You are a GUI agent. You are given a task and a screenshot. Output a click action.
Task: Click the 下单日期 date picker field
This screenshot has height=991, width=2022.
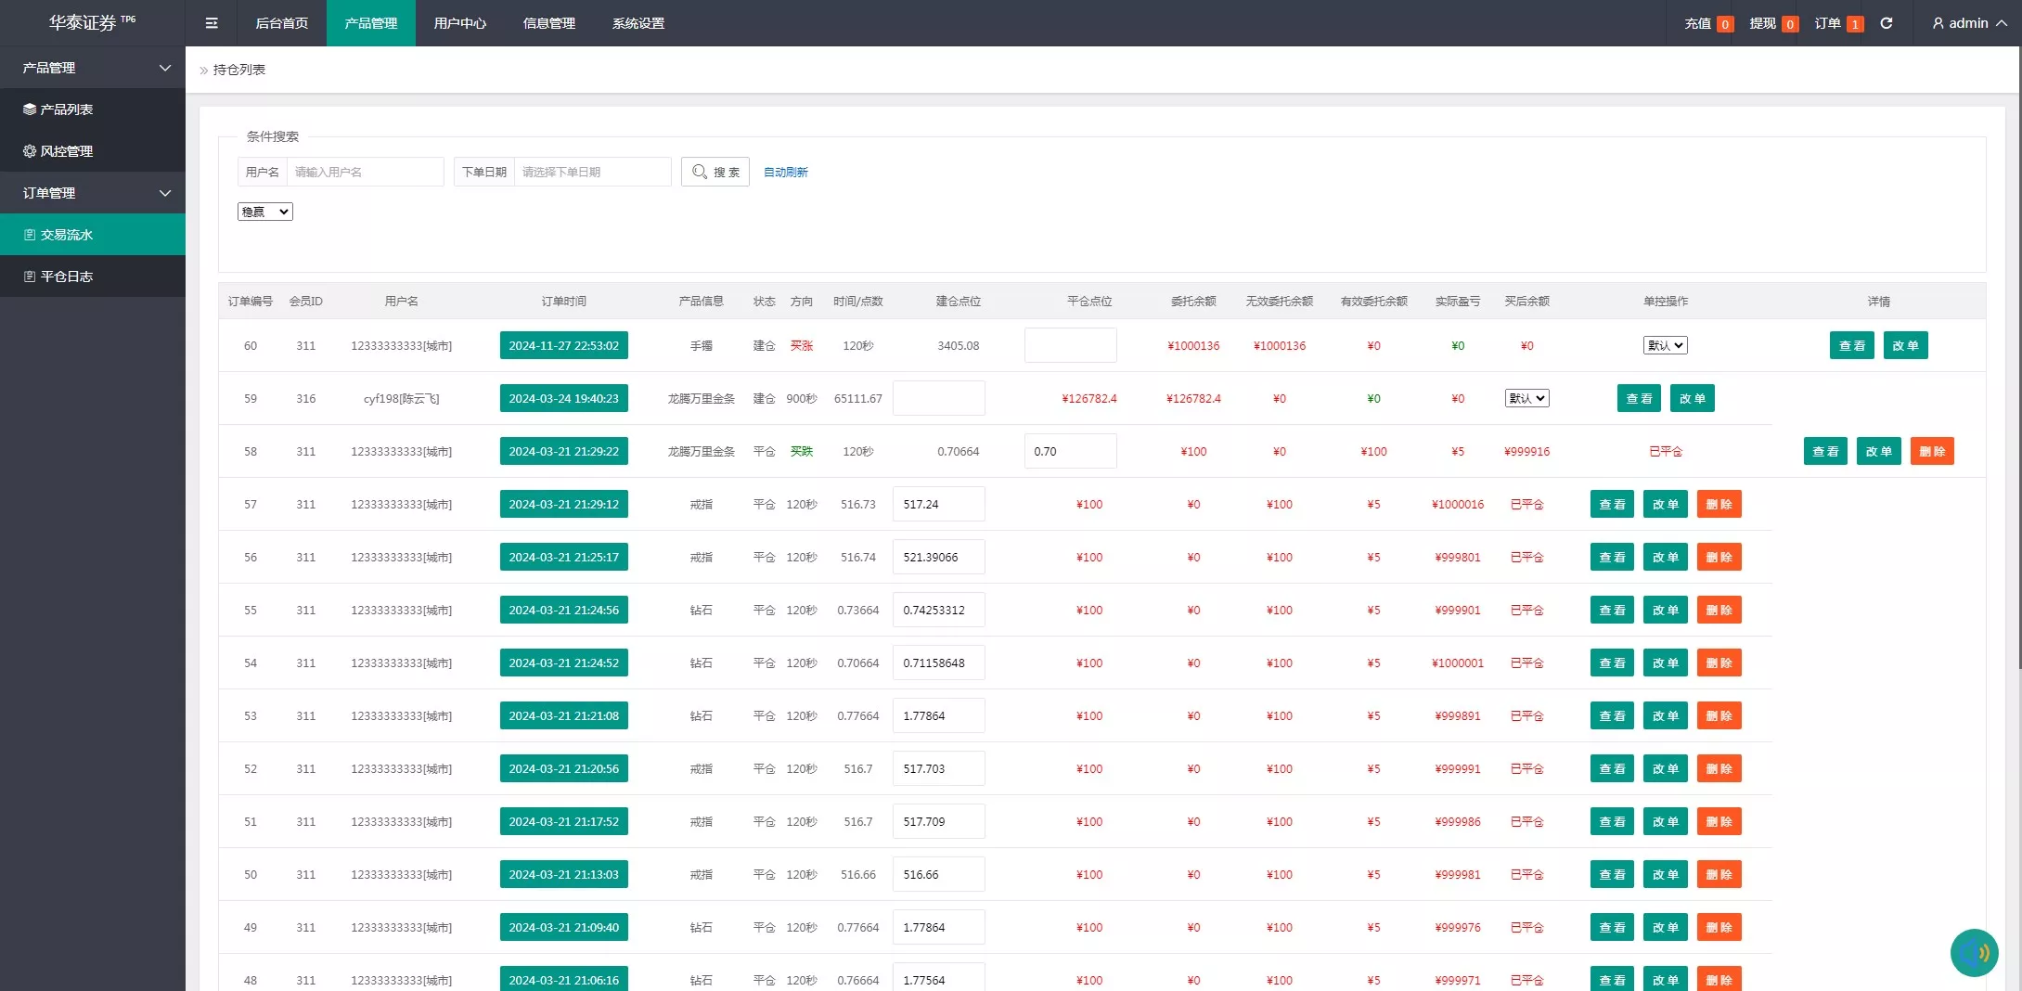pyautogui.click(x=591, y=172)
